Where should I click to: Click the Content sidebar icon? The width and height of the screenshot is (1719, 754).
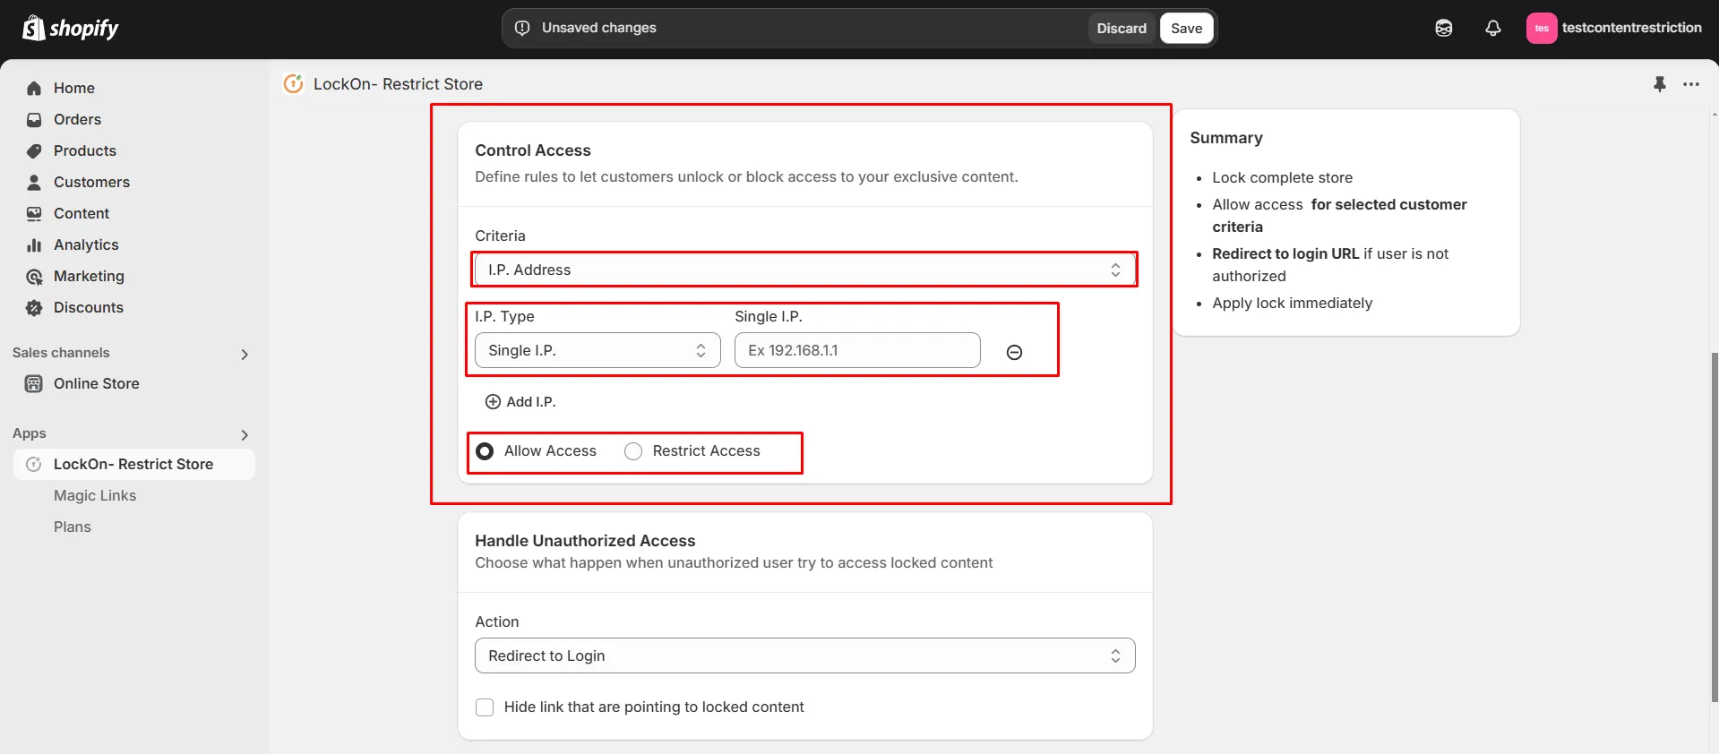click(34, 213)
